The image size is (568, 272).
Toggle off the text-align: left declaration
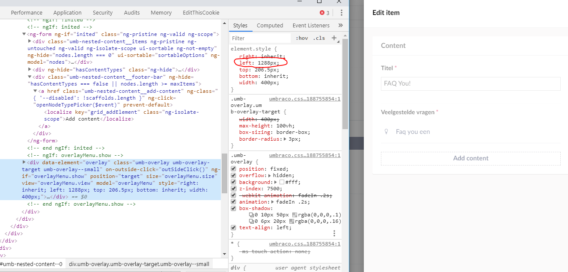tap(233, 228)
